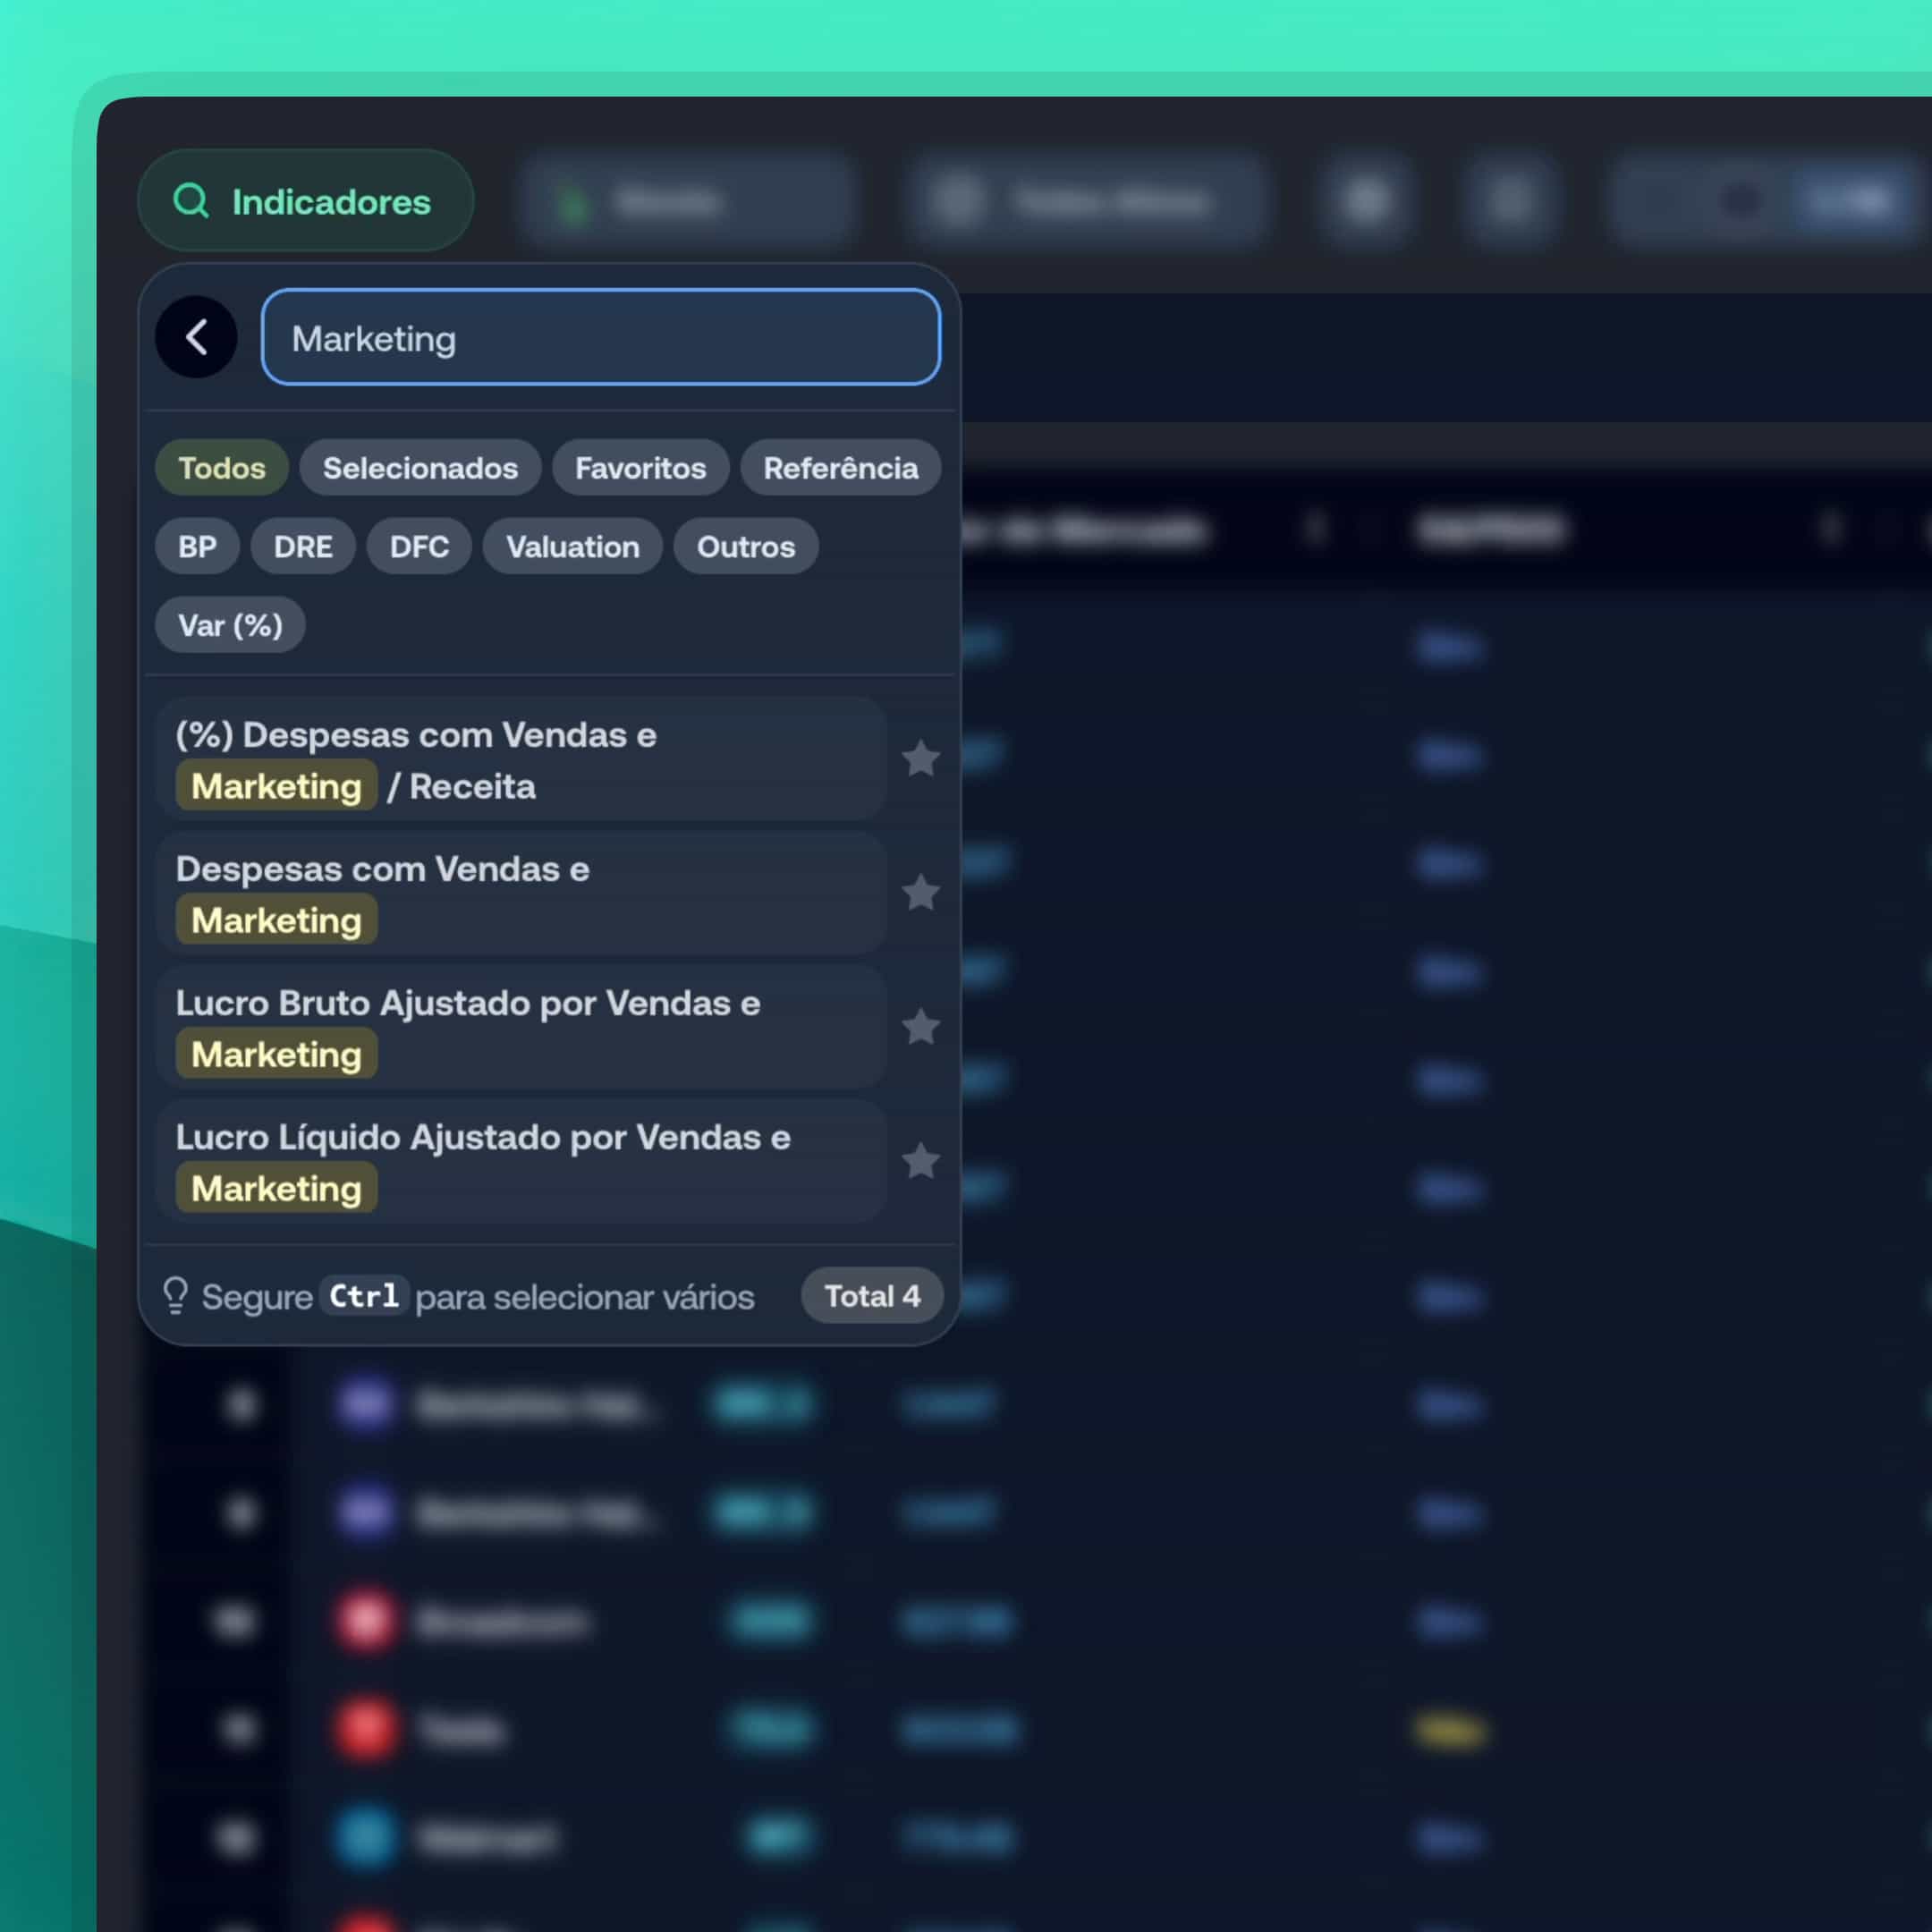Click the Marketing search field
The image size is (1932, 1932).
click(x=601, y=337)
